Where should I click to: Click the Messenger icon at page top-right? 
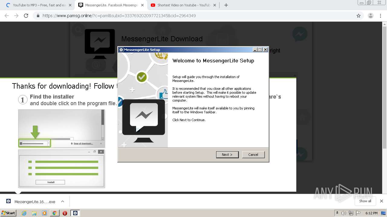coord(300,34)
